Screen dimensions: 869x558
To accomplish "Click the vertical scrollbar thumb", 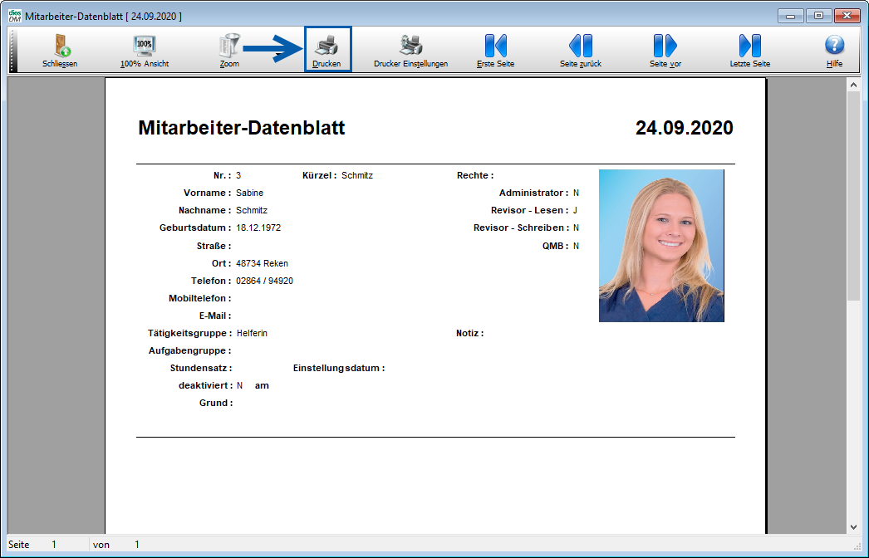I will 853,195.
